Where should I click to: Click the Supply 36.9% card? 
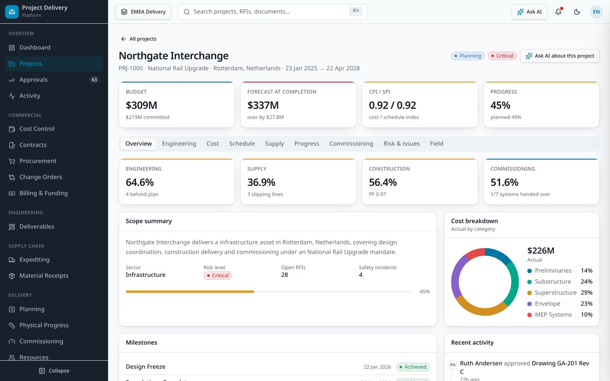tap(298, 182)
